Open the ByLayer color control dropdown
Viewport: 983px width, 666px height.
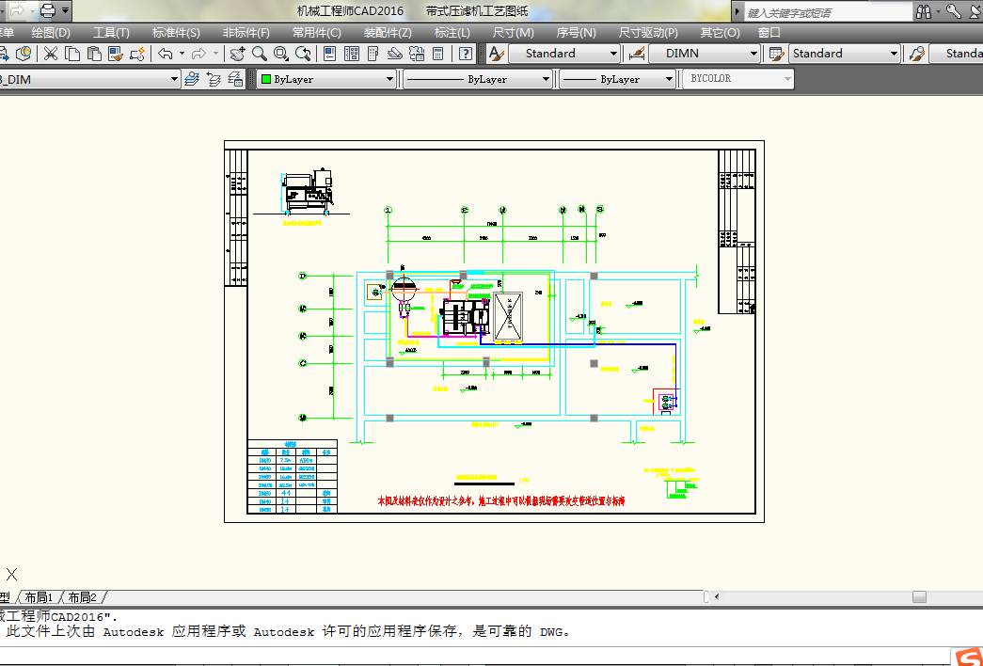[326, 79]
